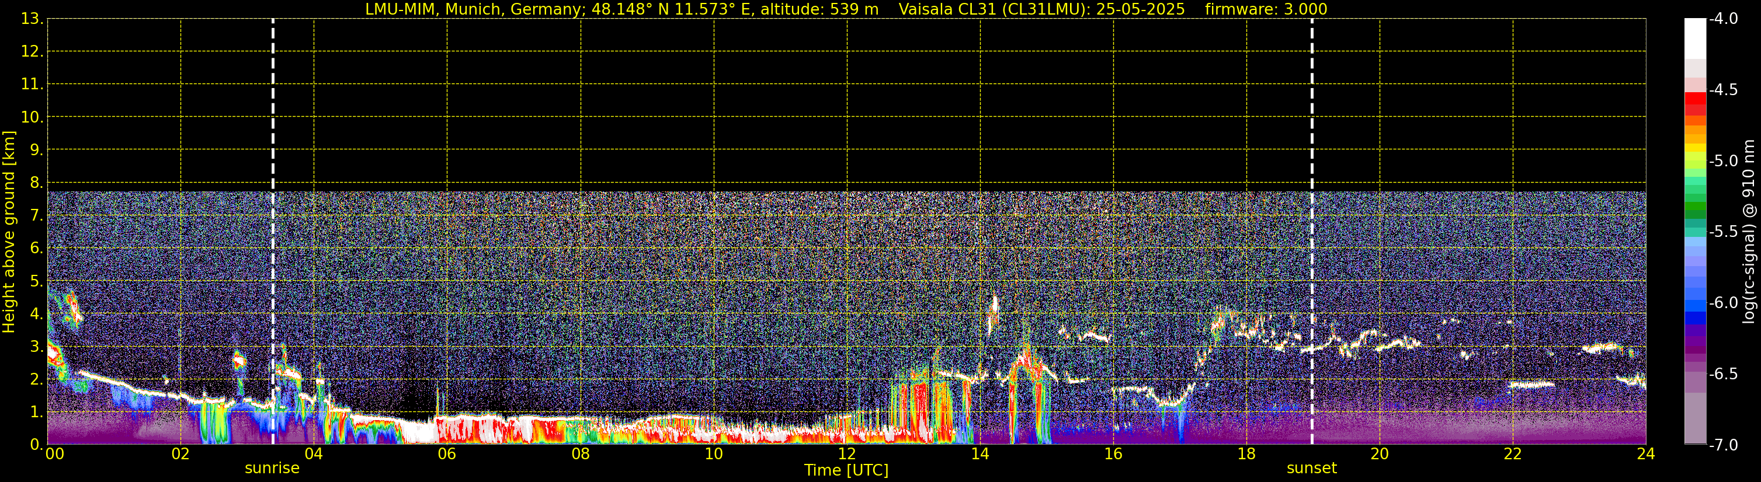Click the dashed white sunset marker line
This screenshot has width=1761, height=482.
pyautogui.click(x=1312, y=232)
